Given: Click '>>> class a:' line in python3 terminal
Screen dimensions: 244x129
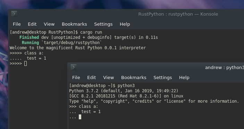Looking at the screenshot, I should pyautogui.click(x=84, y=106).
